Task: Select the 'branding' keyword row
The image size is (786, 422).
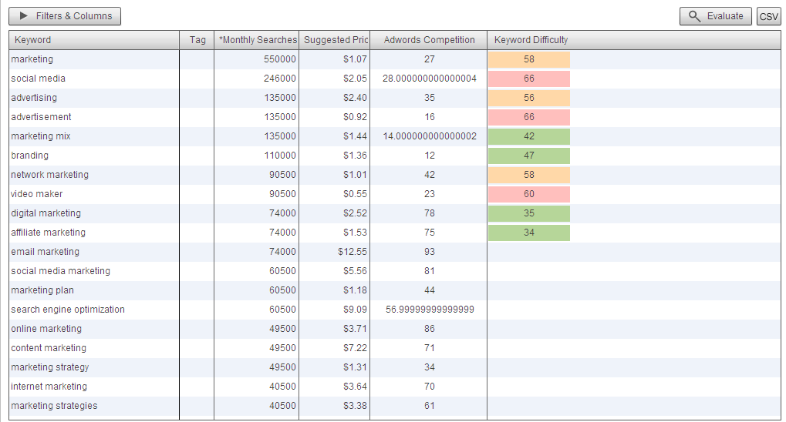Action: [30, 156]
